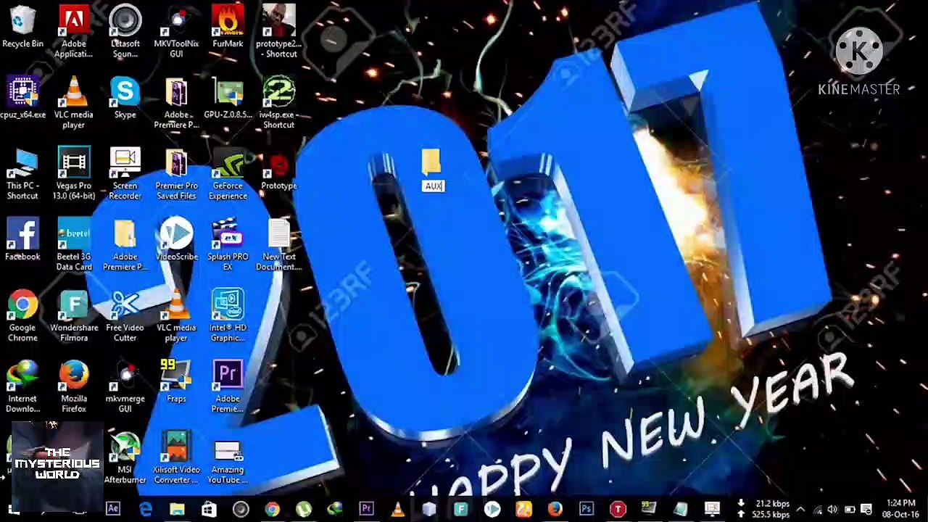The width and height of the screenshot is (928, 522).
Task: Open Photoshop from the taskbar
Action: click(586, 509)
